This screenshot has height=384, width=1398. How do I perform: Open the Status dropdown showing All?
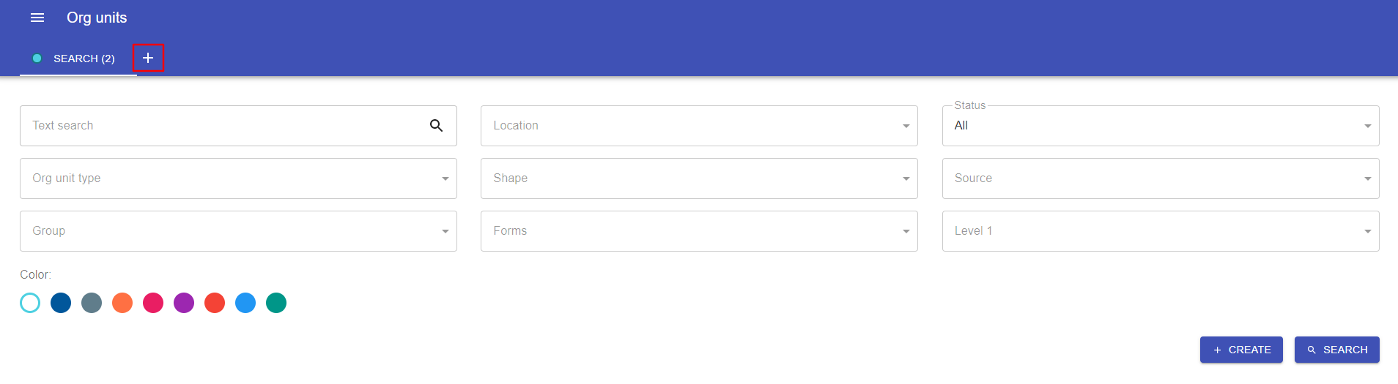pyautogui.click(x=1161, y=126)
